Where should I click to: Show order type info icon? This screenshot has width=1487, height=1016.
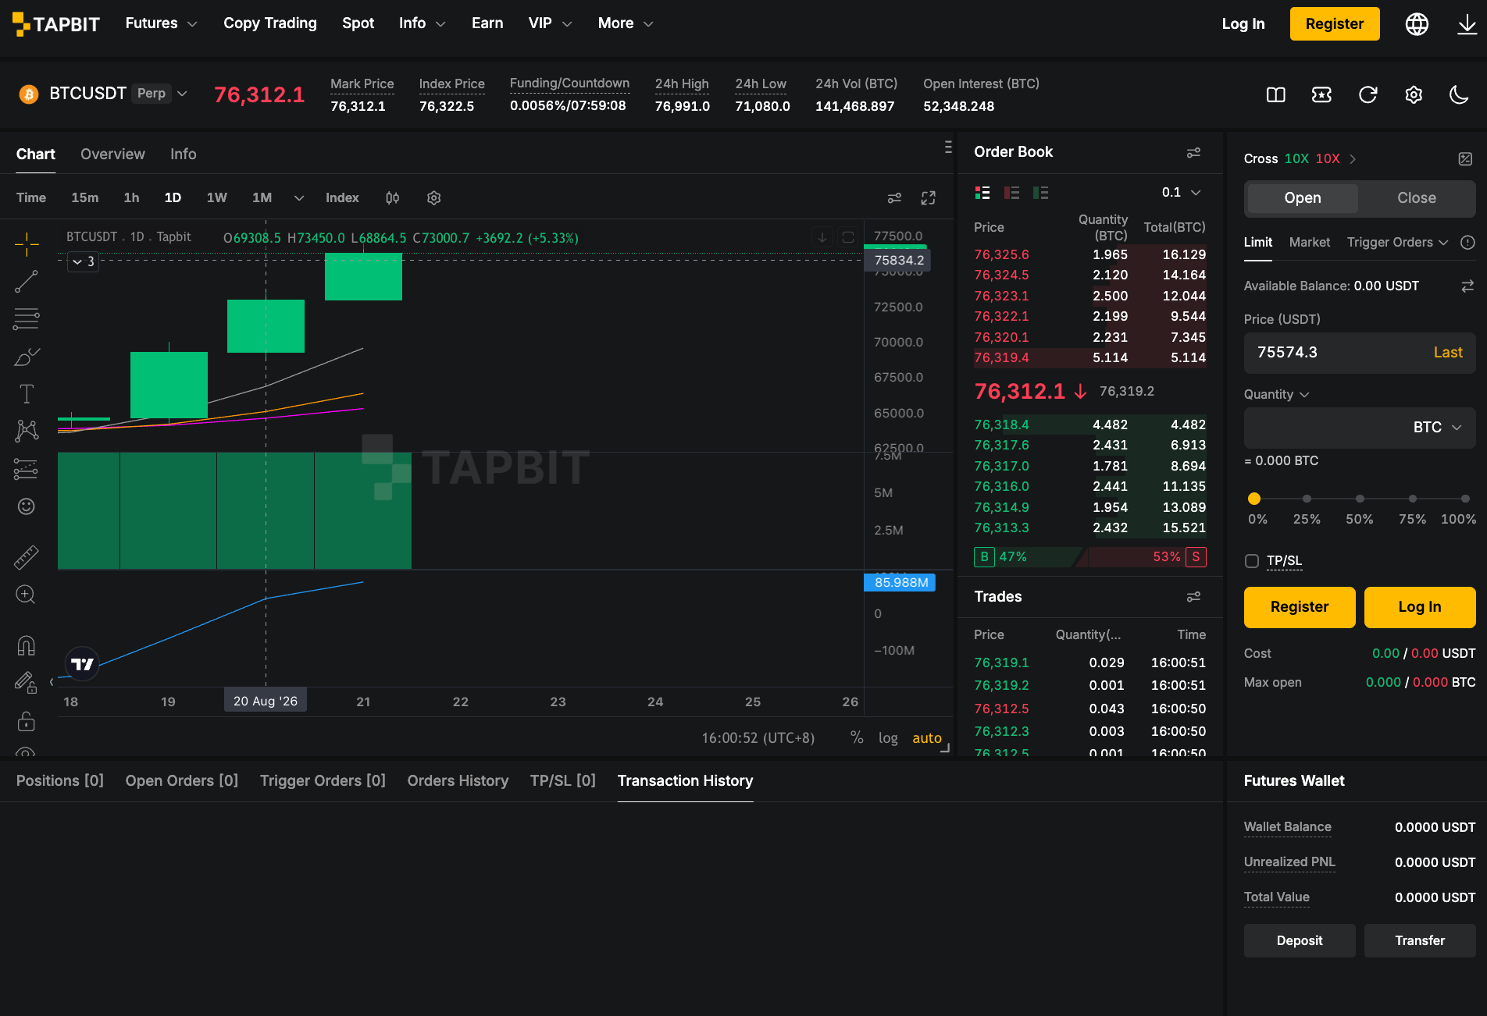pos(1467,243)
